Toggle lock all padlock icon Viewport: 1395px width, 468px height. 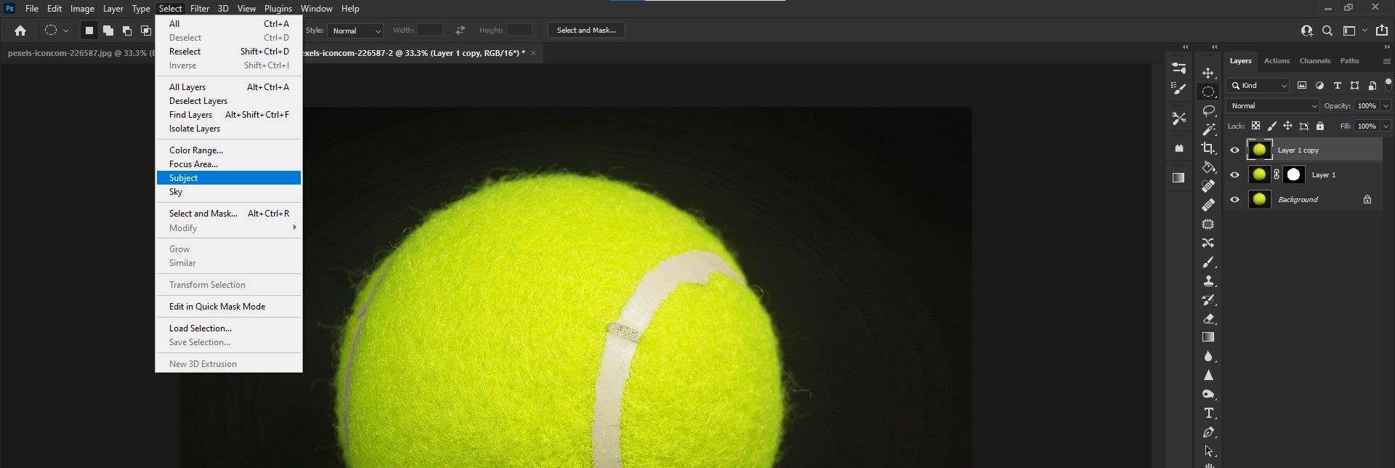point(1320,126)
